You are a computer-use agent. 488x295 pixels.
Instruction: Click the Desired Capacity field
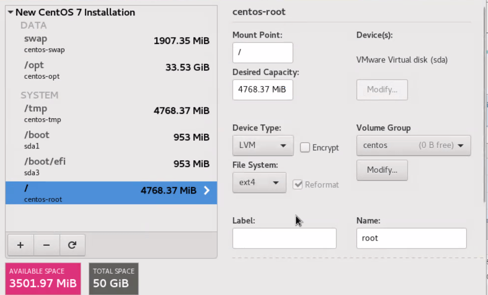[262, 90]
